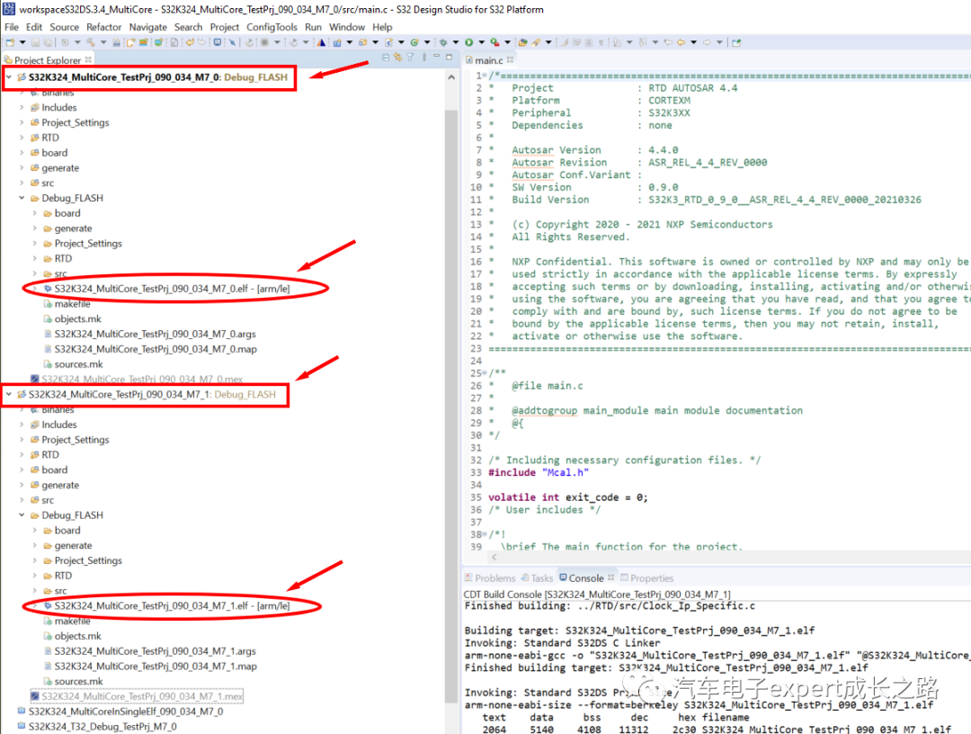Click the New C source file icon
Viewport: 971px width, 734px height.
coord(389,43)
